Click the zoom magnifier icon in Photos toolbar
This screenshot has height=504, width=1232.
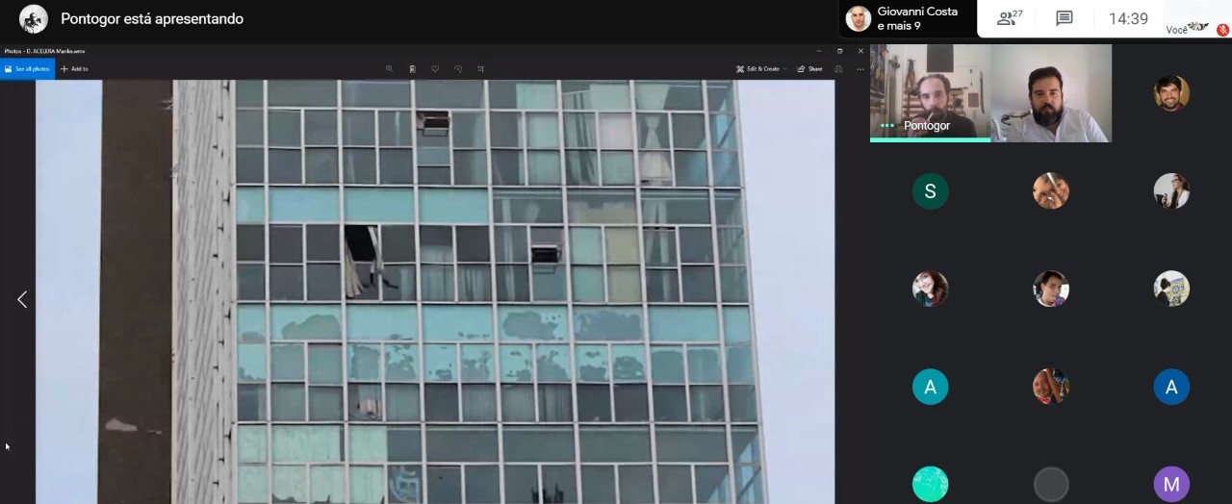pyautogui.click(x=389, y=69)
